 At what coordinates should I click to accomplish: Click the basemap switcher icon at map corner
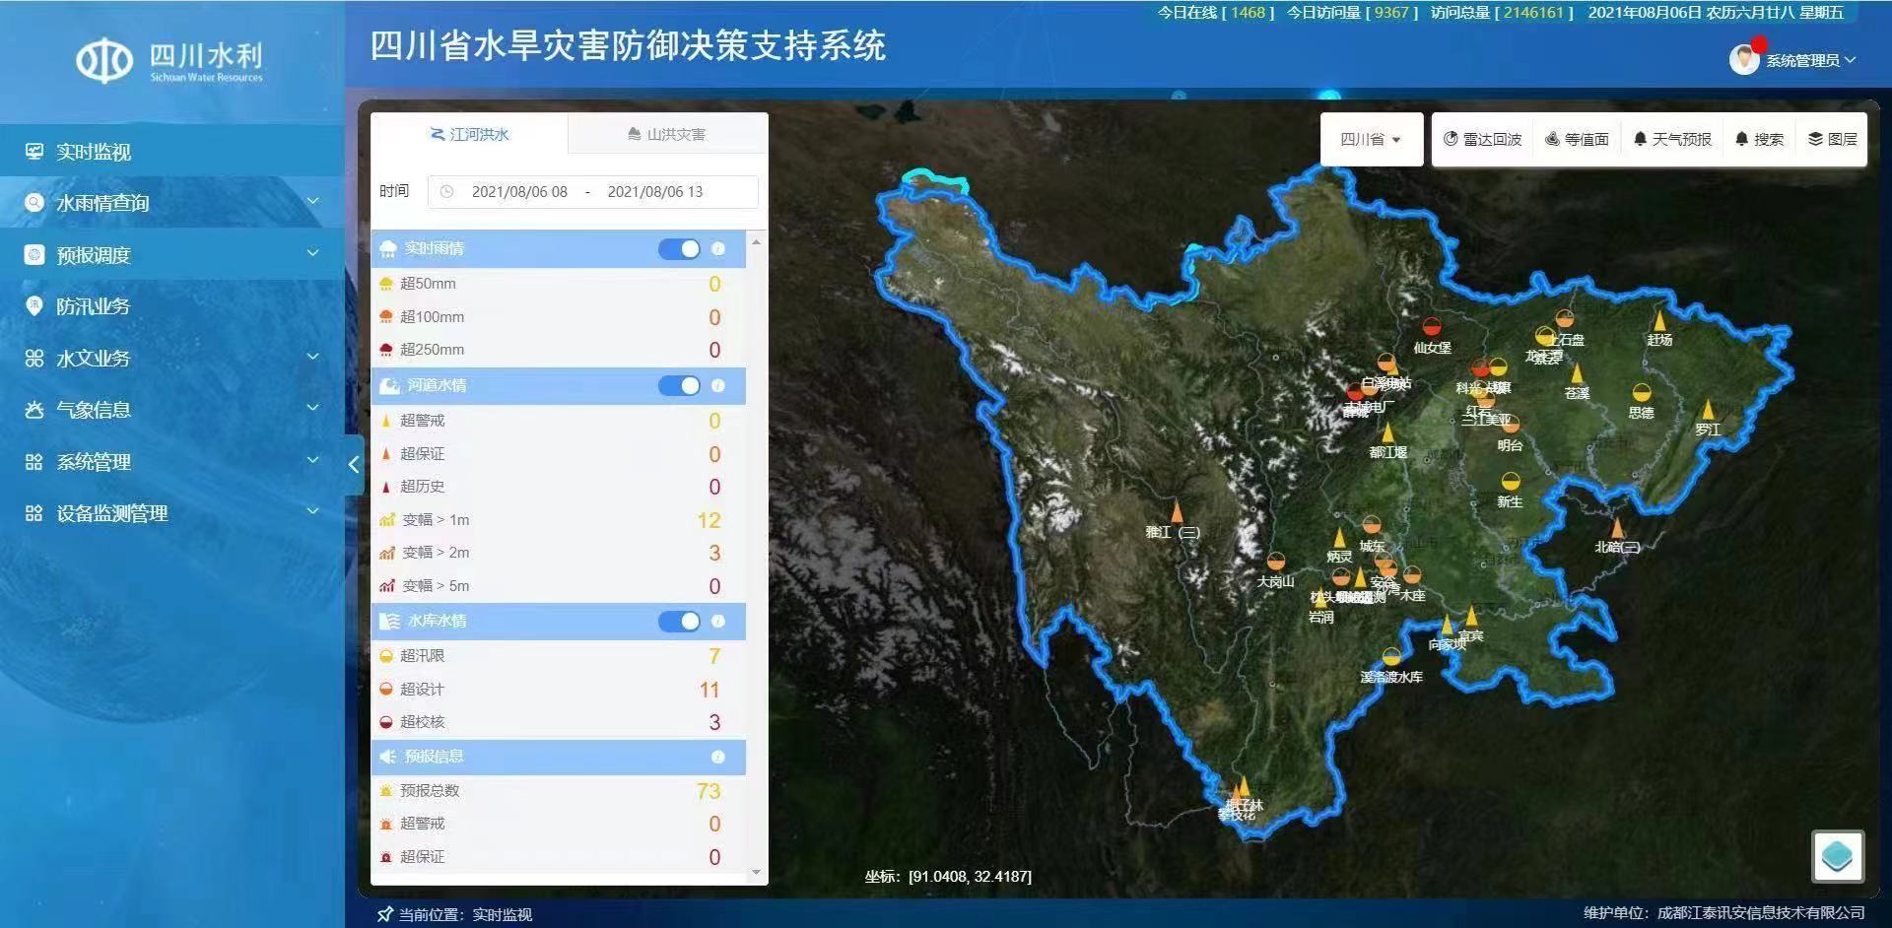point(1837,855)
